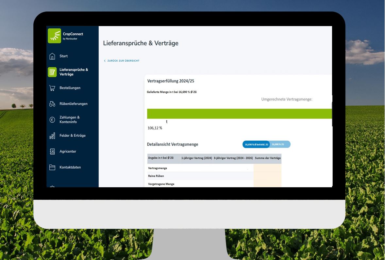Go back via the left chevron arrow
This screenshot has width=385, height=260.
[105, 61]
